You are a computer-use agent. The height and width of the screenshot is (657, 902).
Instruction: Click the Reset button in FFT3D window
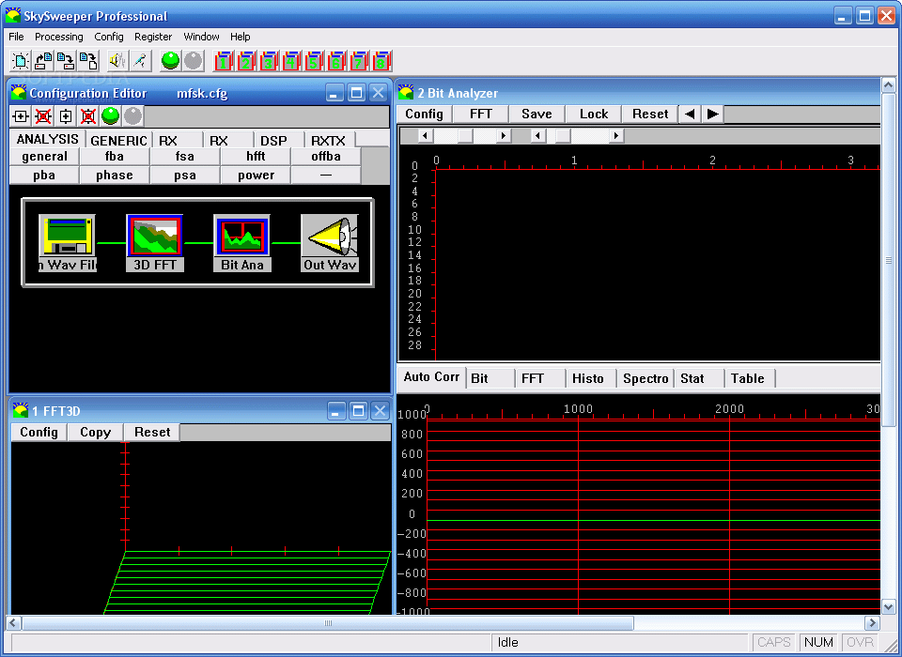pyautogui.click(x=152, y=433)
